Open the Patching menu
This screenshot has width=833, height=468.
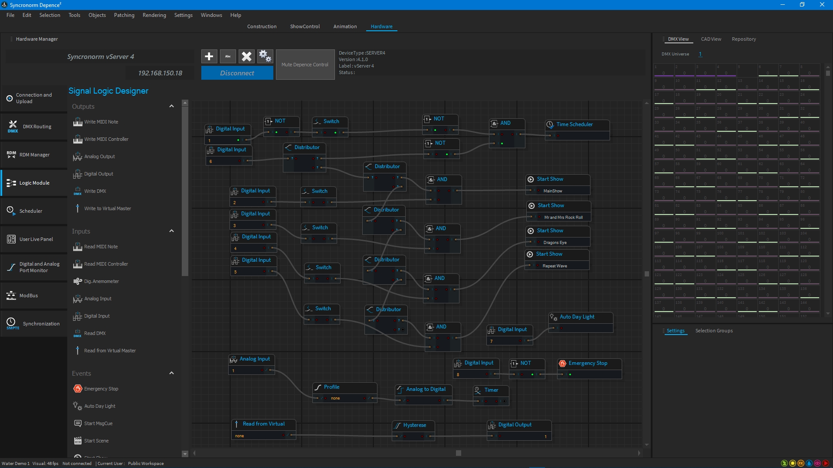coord(124,15)
